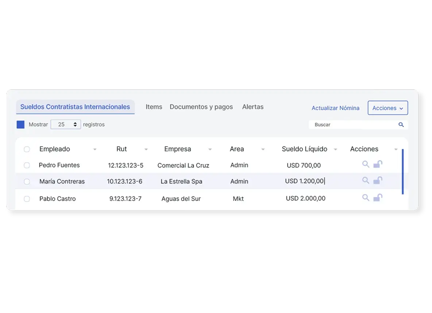Open the Empleado column sort dropdown
Screen dimensions: 432x313
95,149
